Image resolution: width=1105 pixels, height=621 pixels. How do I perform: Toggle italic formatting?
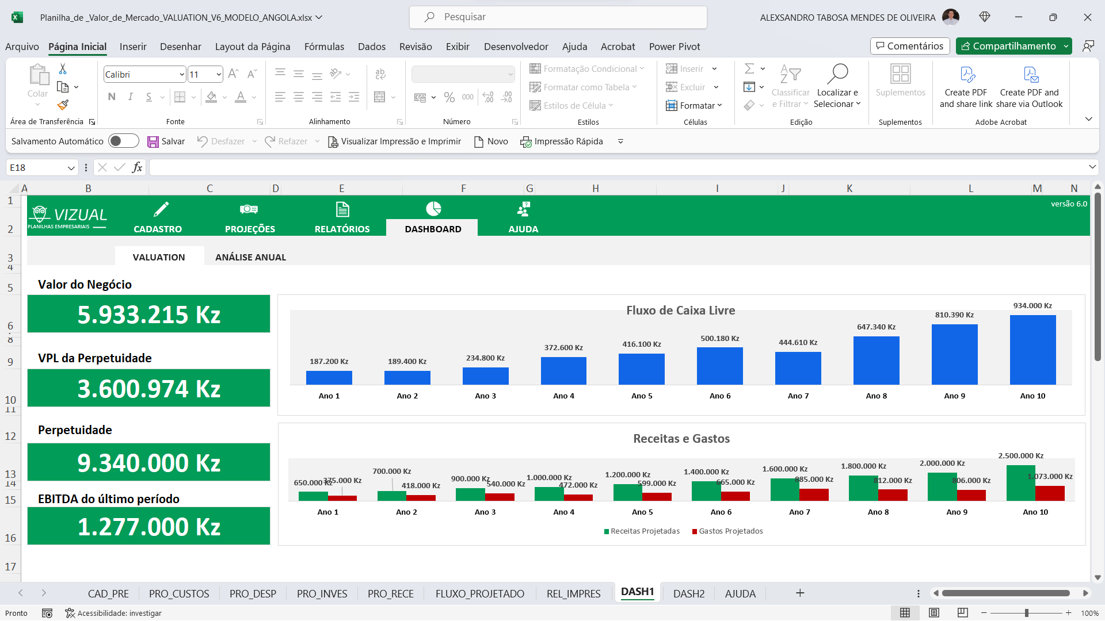pos(130,97)
